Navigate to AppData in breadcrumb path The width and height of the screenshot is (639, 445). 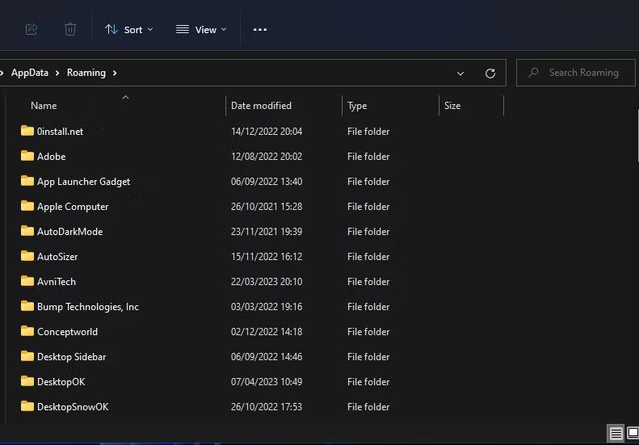coord(30,73)
